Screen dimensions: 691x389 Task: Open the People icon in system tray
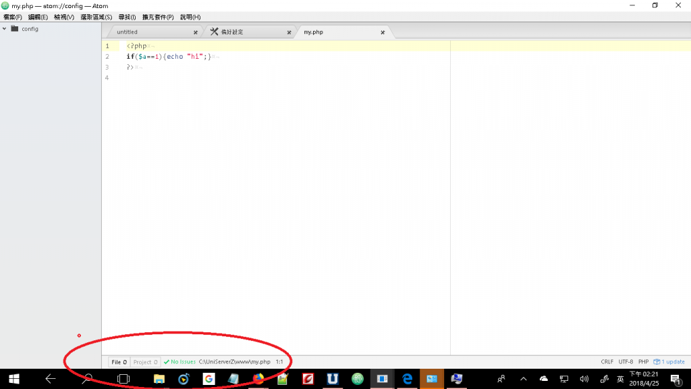pyautogui.click(x=501, y=379)
